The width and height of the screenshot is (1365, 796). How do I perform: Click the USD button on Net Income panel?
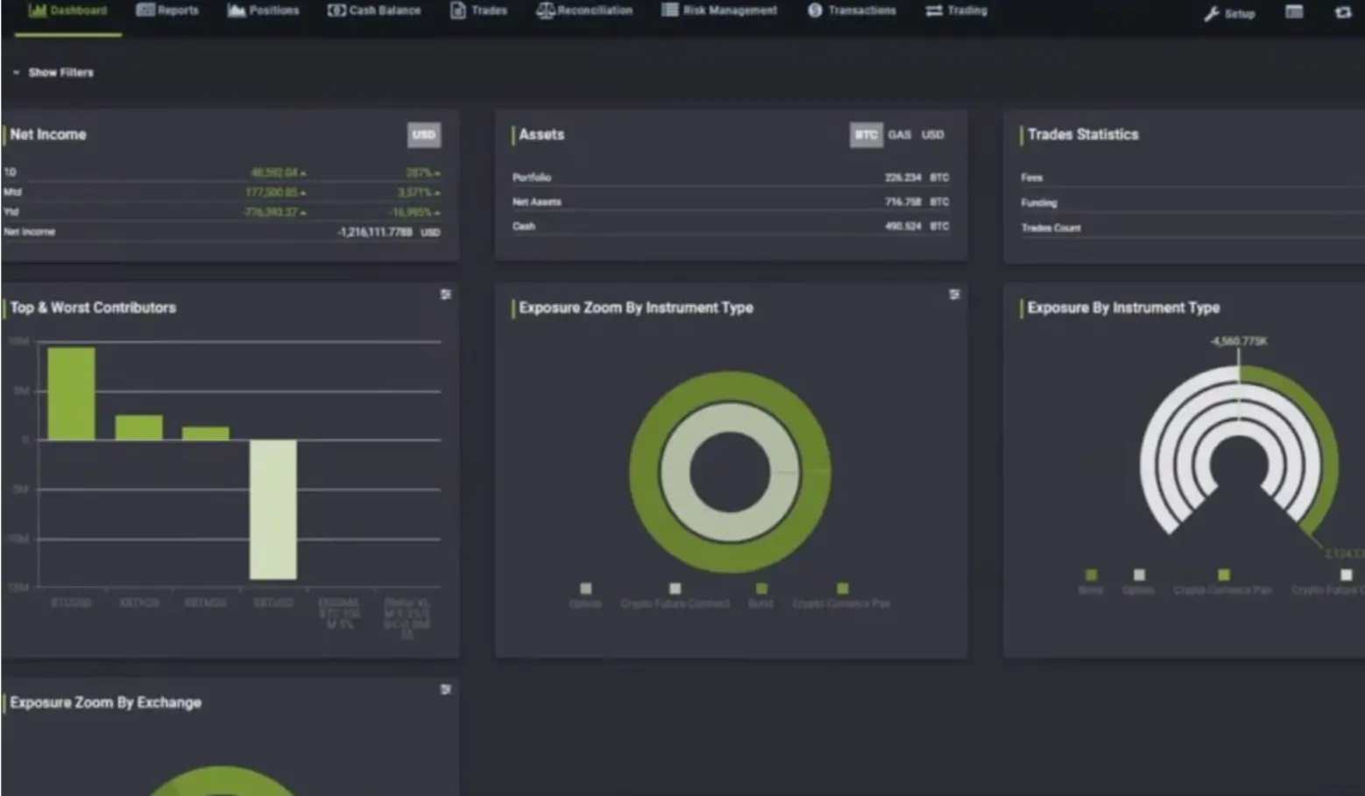[423, 135]
